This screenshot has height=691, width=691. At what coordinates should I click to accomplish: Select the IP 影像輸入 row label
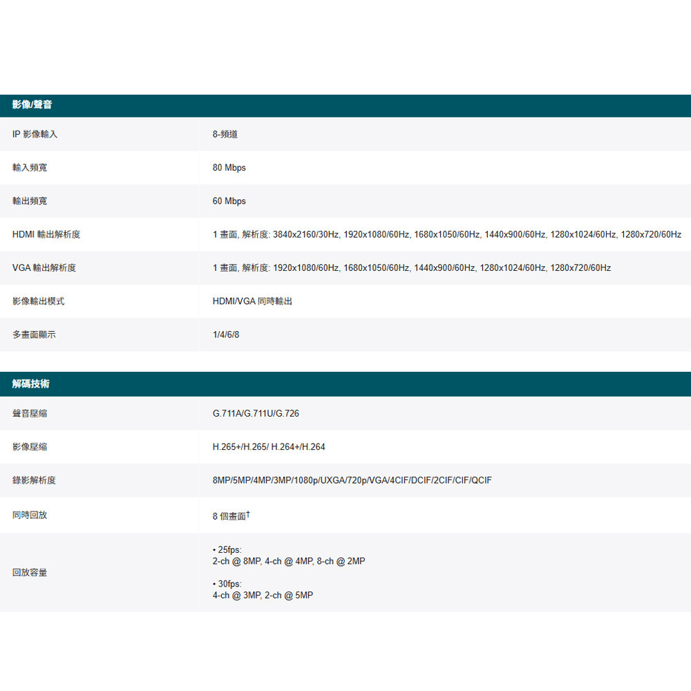[x=35, y=134]
